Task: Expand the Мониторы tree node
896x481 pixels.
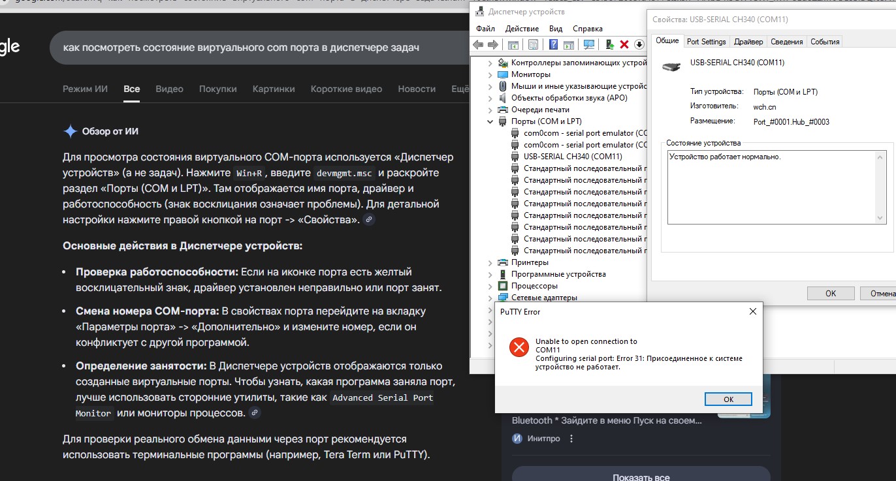Action: coord(490,74)
